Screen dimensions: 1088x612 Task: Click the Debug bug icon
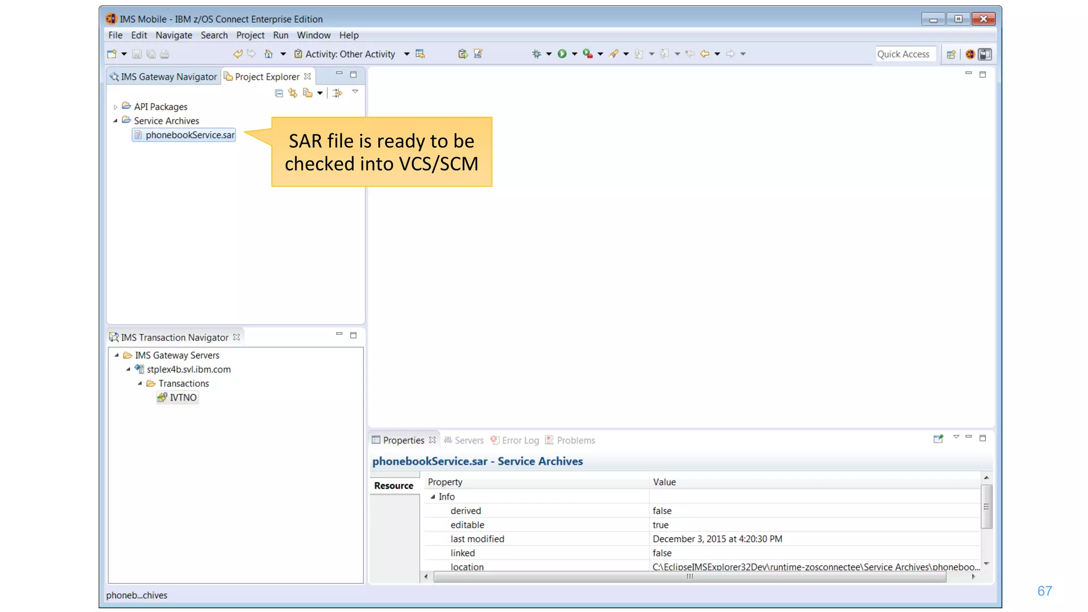coord(537,54)
